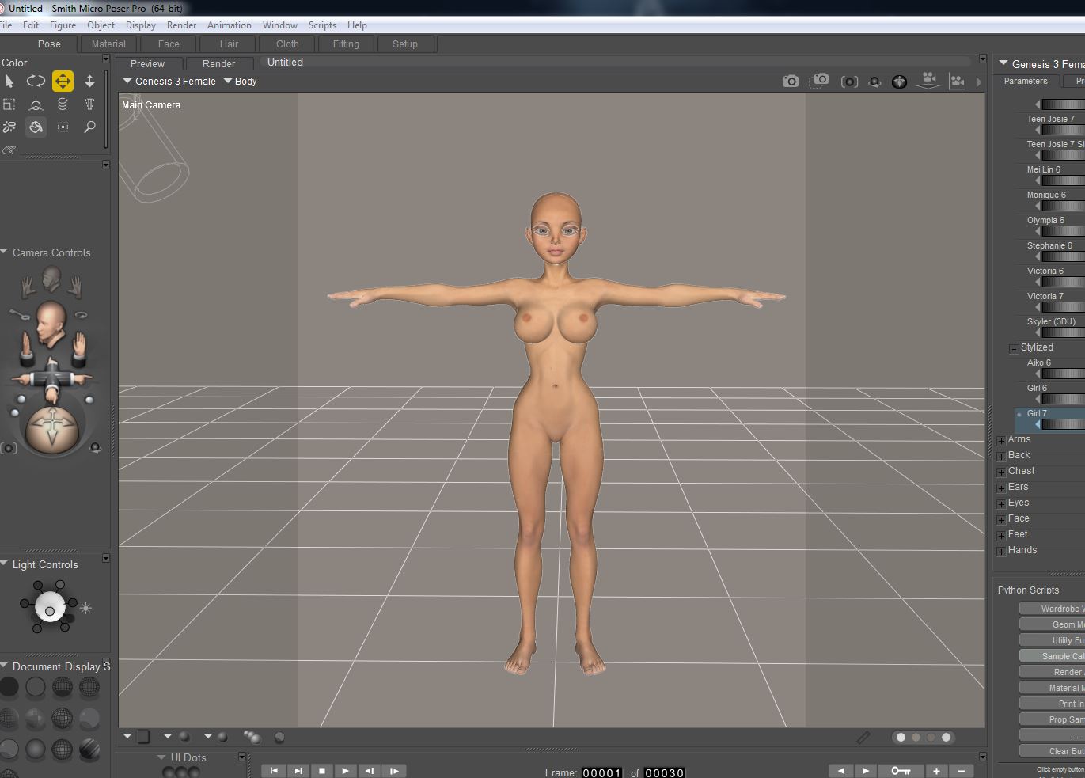Click the add keyframe plus button
Viewport: 1085px width, 778px height.
(x=936, y=771)
